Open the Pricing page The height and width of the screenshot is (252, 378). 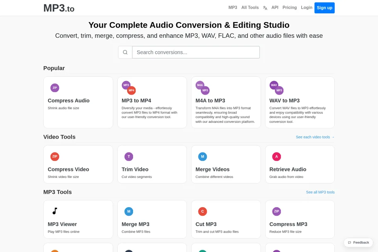coord(289,8)
